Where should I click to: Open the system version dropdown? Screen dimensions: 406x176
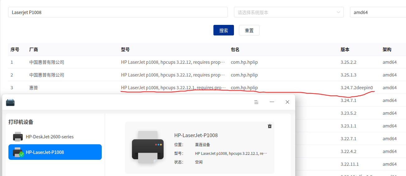[289, 12]
